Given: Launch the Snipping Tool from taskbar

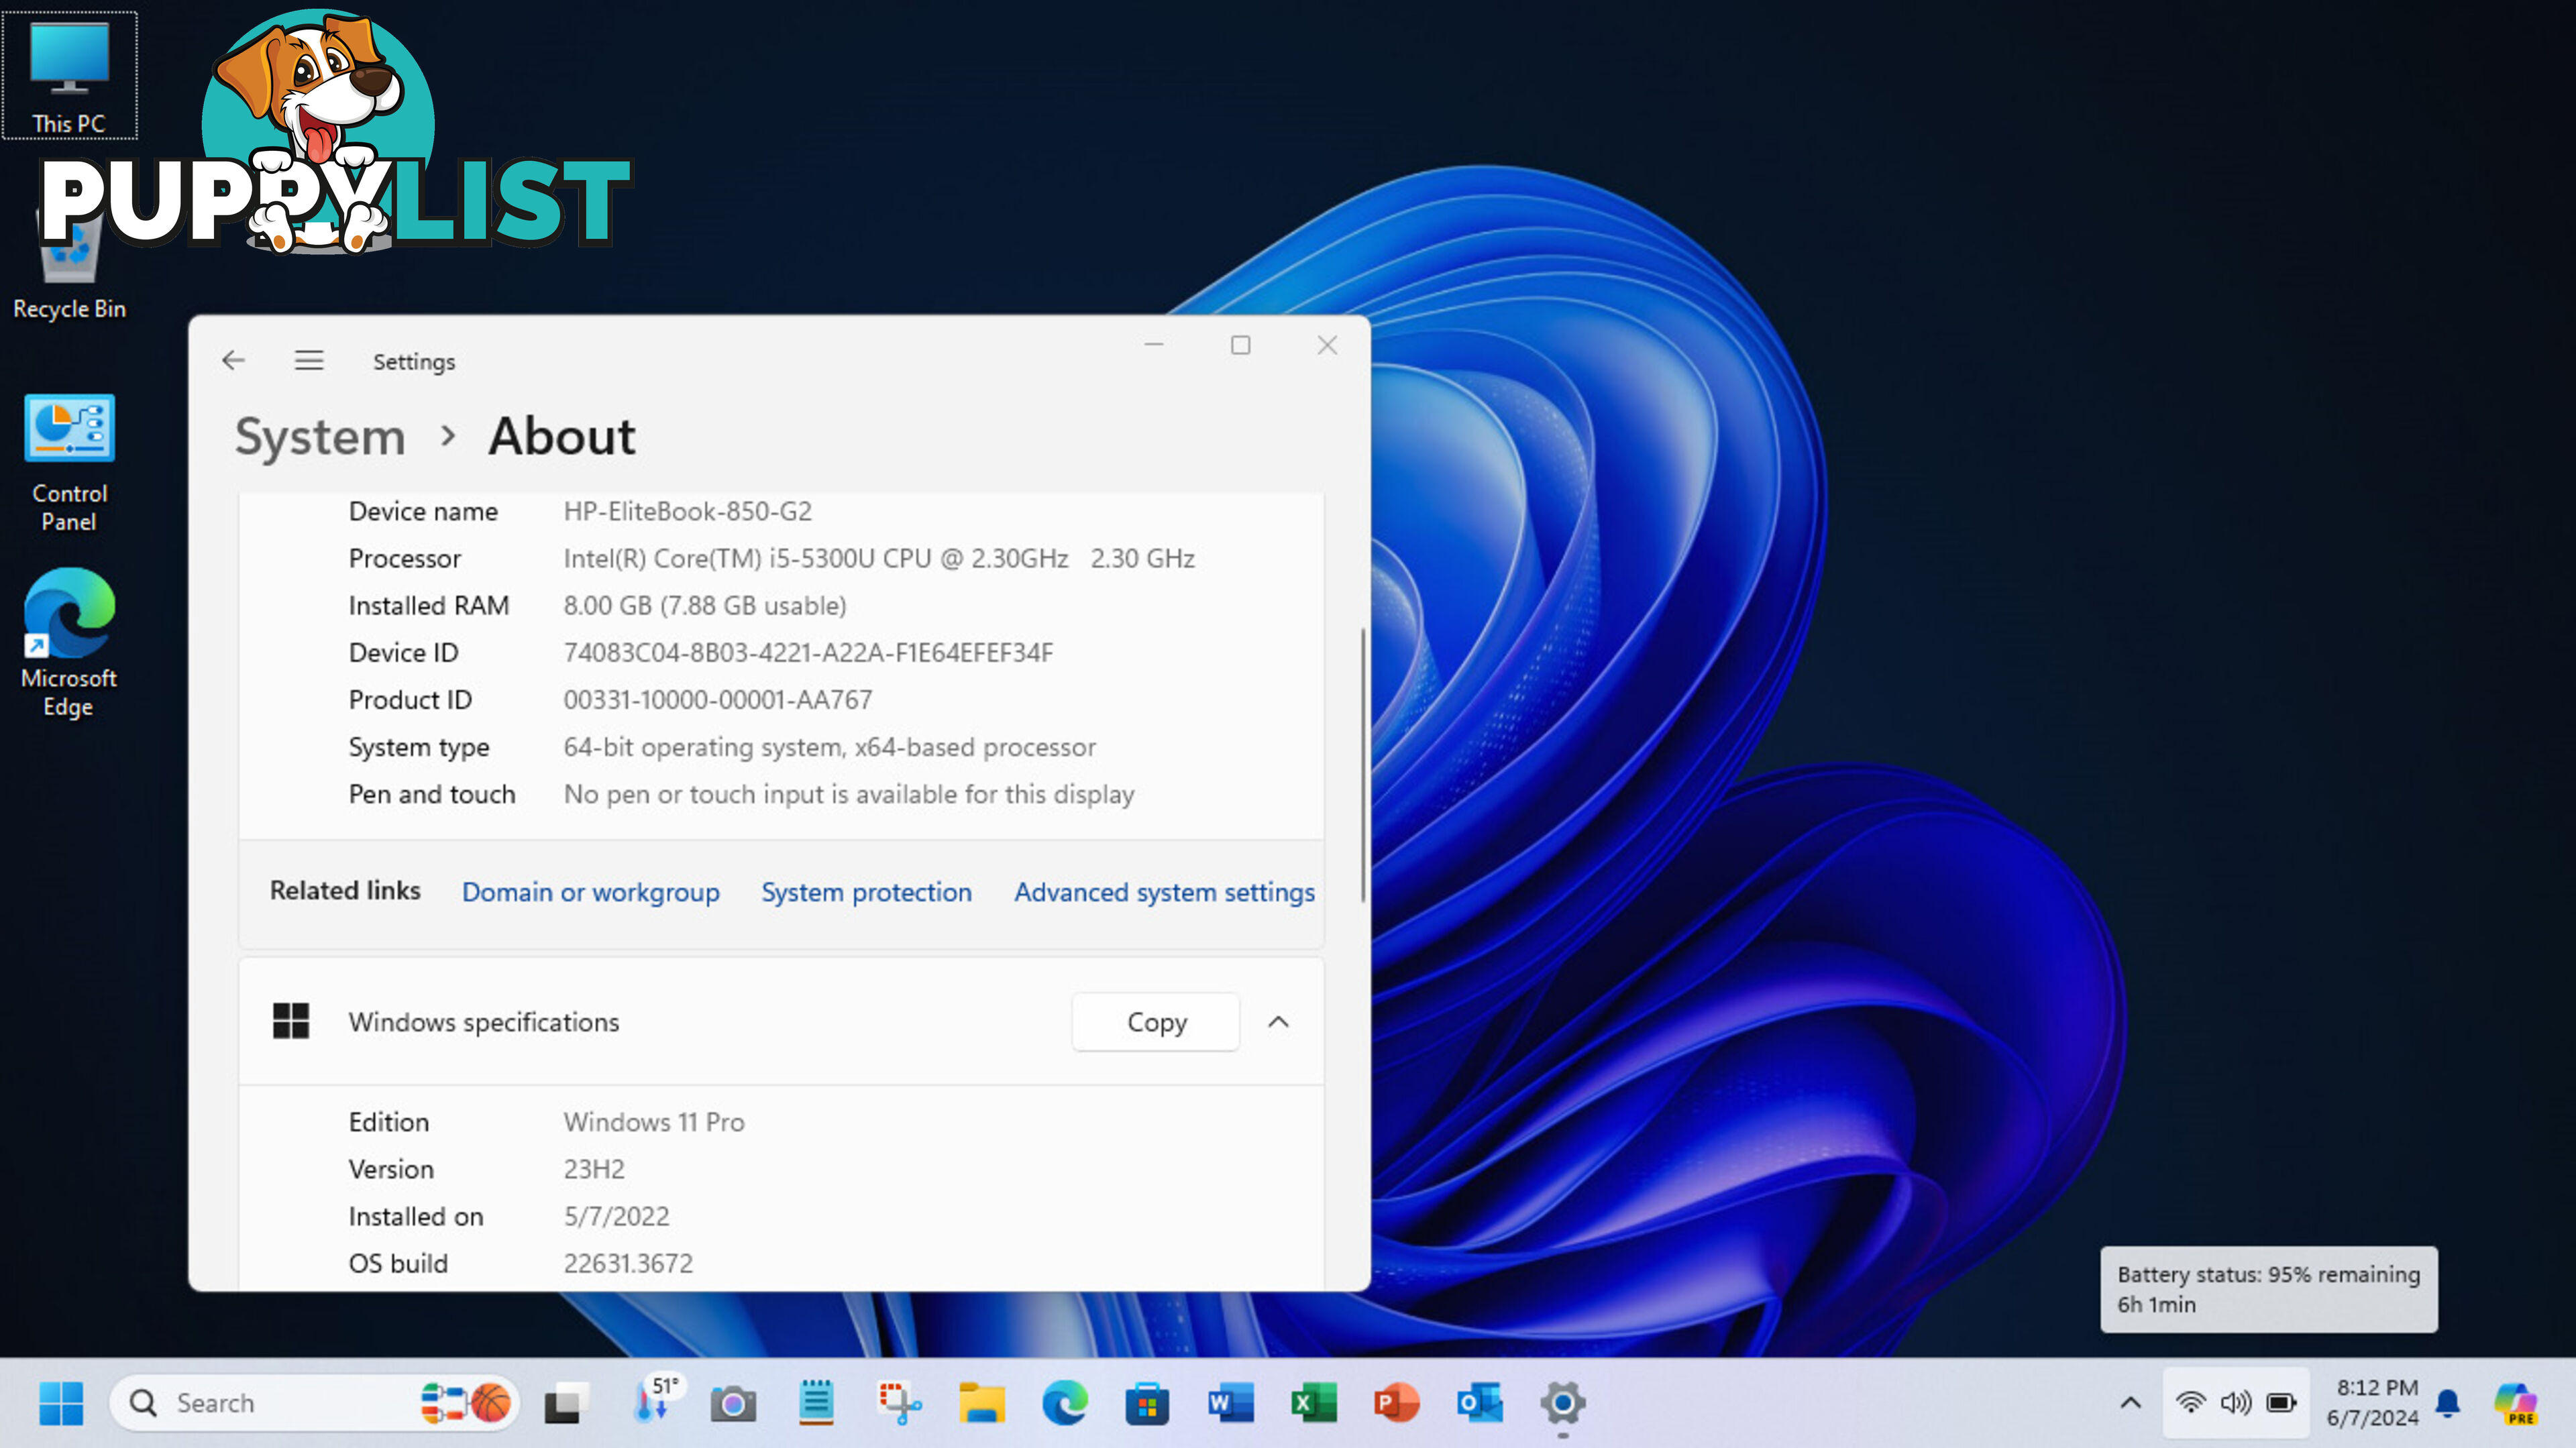Looking at the screenshot, I should [899, 1403].
